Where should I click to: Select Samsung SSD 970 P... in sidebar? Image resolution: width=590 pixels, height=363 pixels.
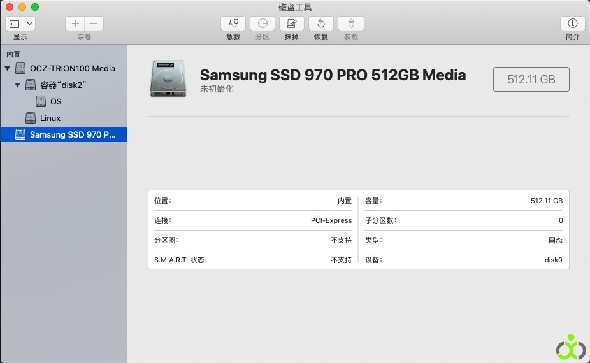coord(64,134)
